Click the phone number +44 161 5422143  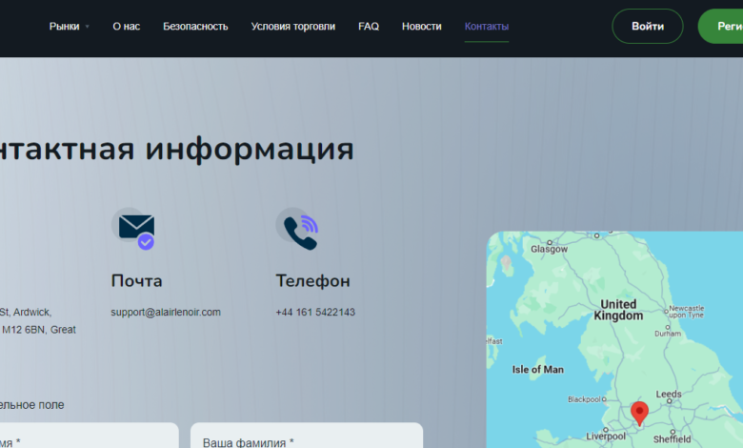pos(315,312)
